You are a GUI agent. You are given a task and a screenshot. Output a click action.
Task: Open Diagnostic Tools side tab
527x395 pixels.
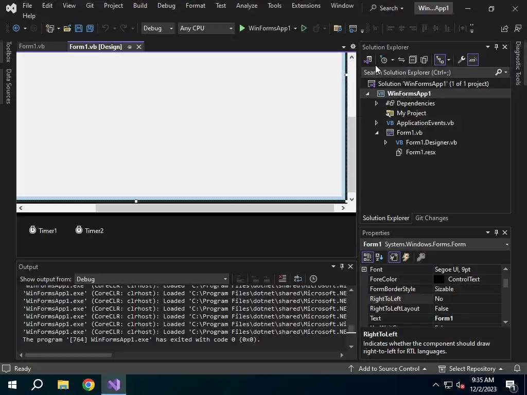tap(518, 63)
